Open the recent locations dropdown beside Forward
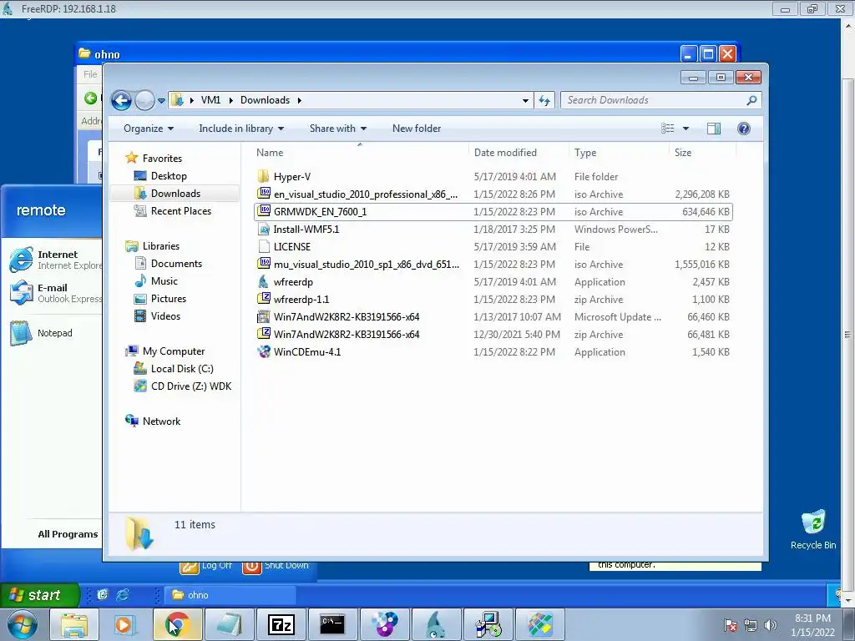This screenshot has width=855, height=641. 161,101
